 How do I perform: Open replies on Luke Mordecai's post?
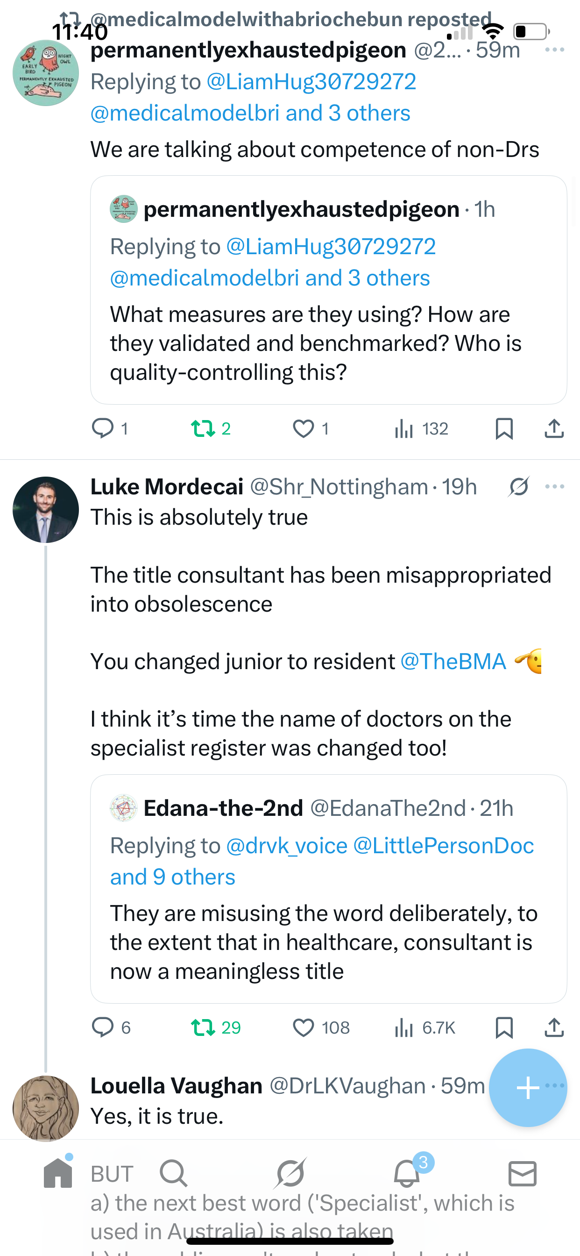click(103, 1028)
